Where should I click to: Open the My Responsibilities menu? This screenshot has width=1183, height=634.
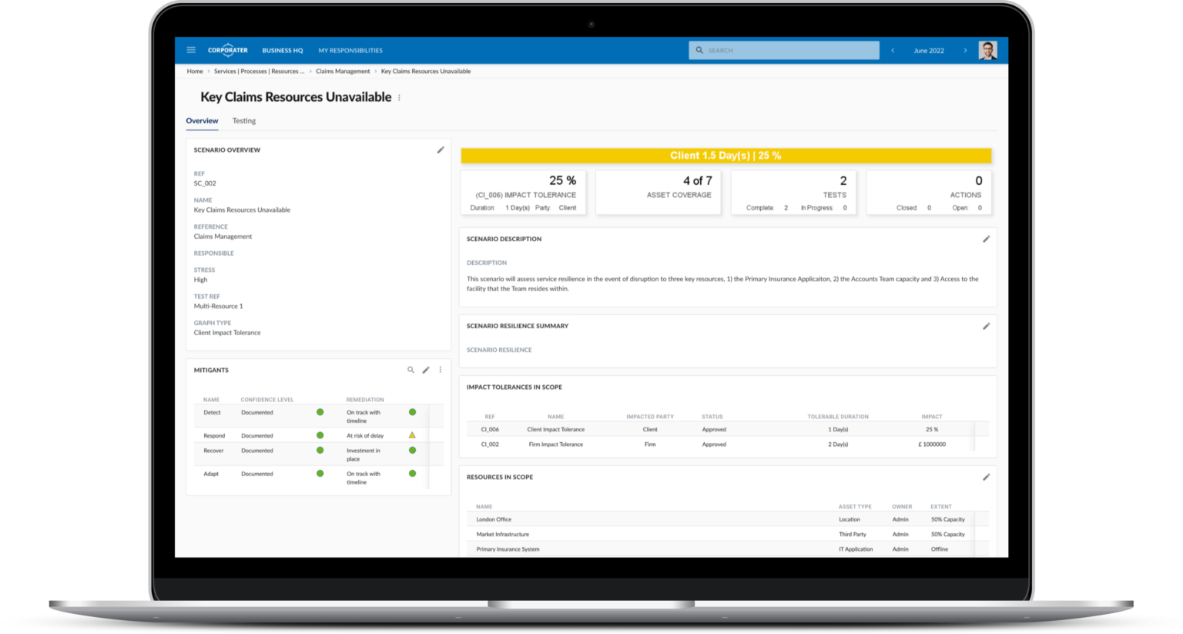pos(350,50)
